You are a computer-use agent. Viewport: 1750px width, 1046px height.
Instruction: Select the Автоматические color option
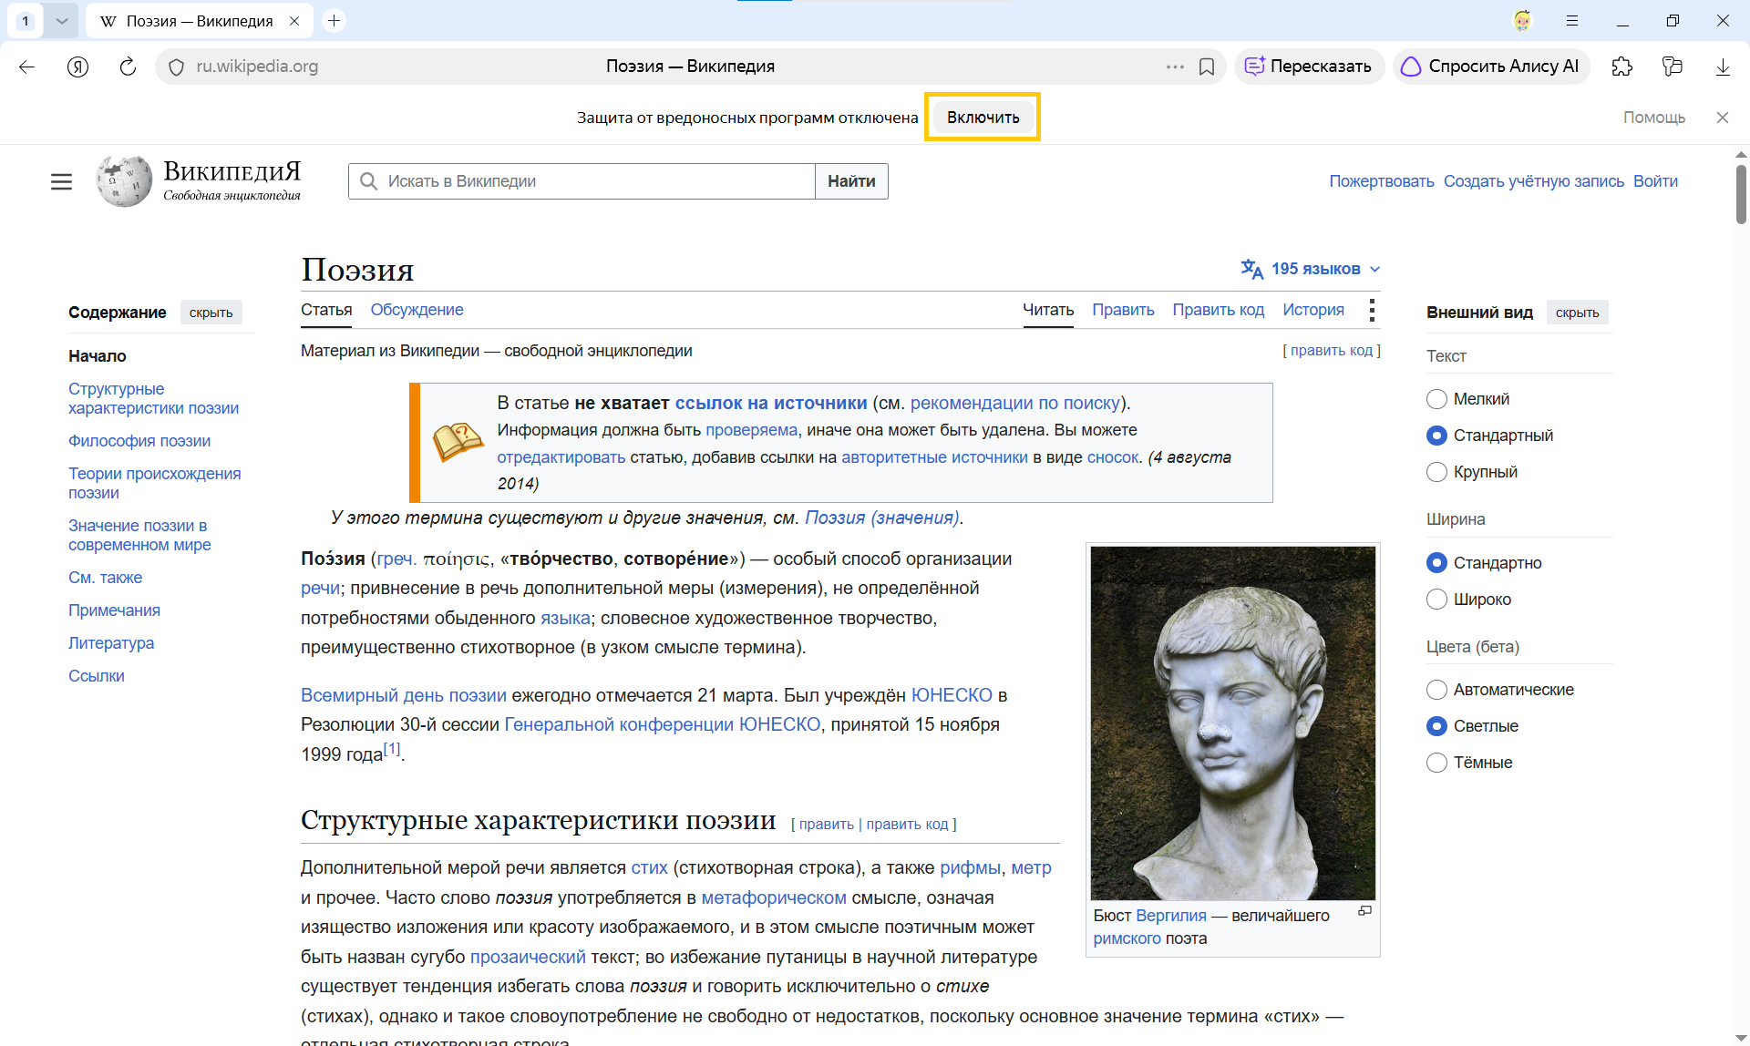tap(1436, 690)
